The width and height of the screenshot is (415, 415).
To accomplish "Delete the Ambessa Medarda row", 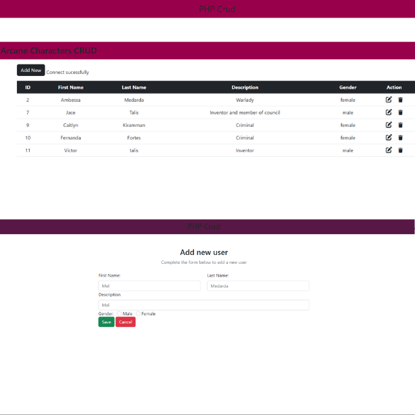I will [x=400, y=100].
